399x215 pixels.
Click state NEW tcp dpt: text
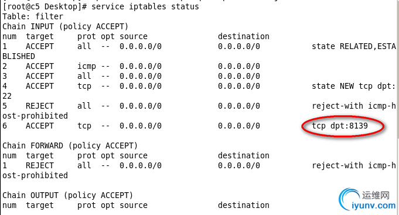click(354, 86)
